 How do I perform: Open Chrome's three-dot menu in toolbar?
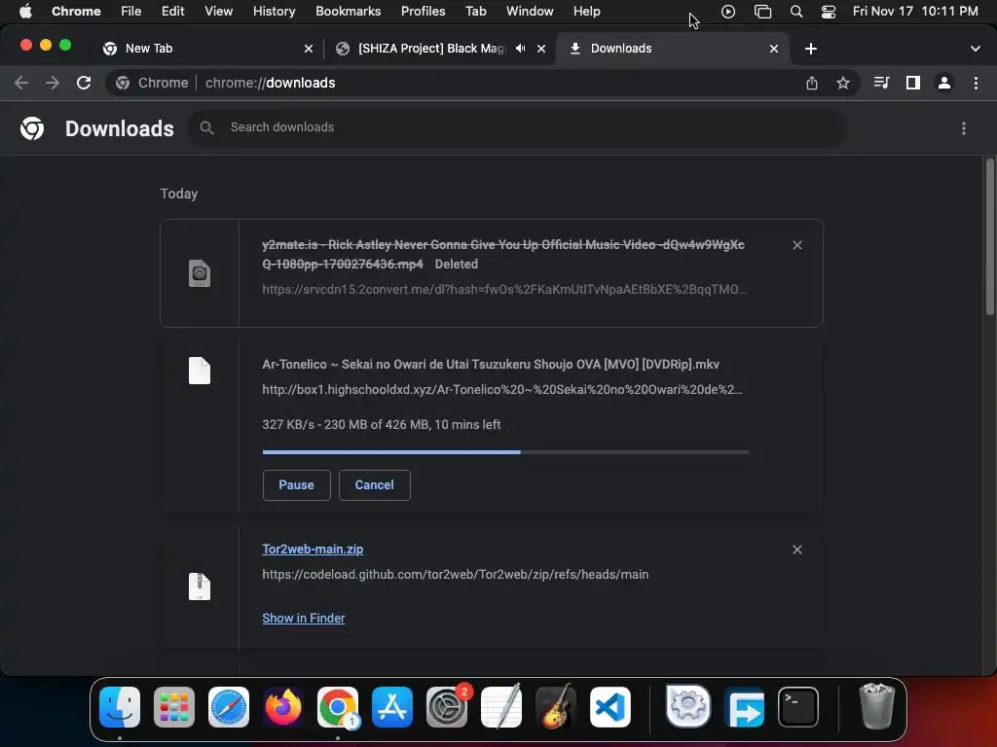tap(976, 83)
